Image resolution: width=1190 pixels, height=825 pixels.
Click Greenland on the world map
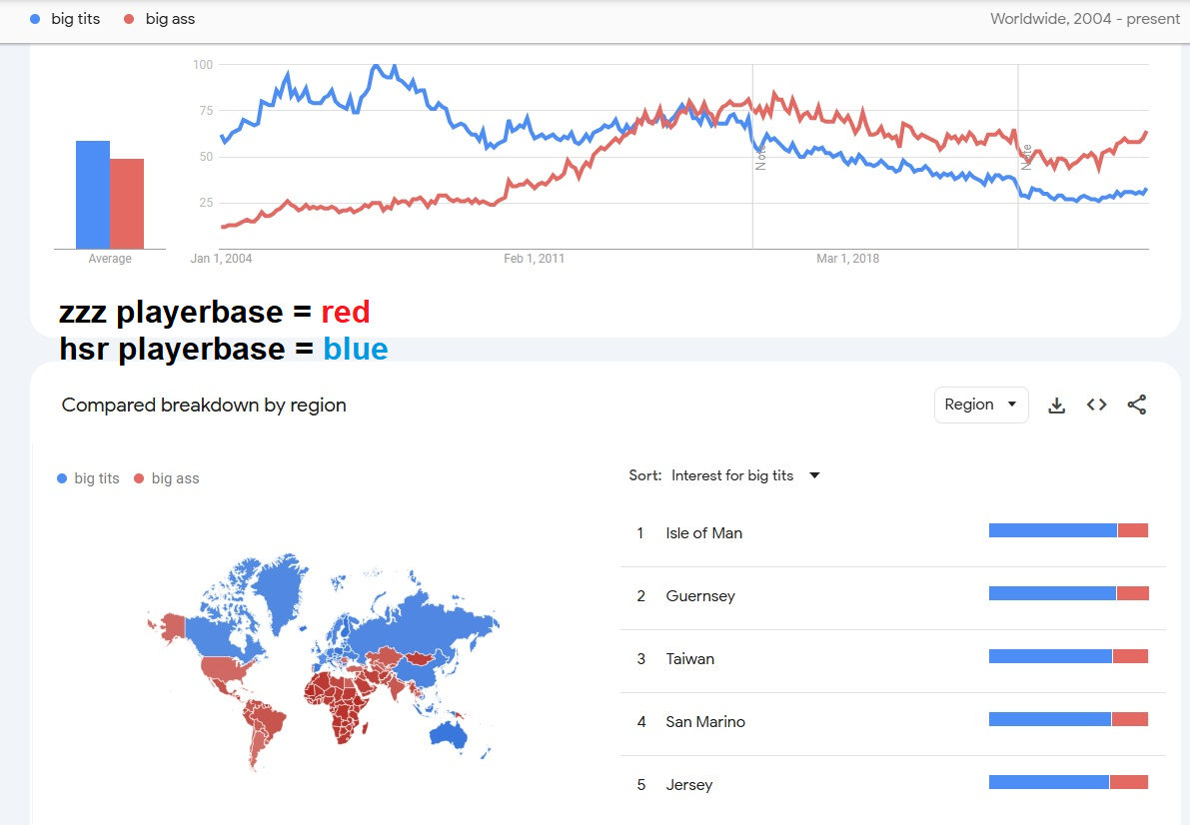click(280, 588)
